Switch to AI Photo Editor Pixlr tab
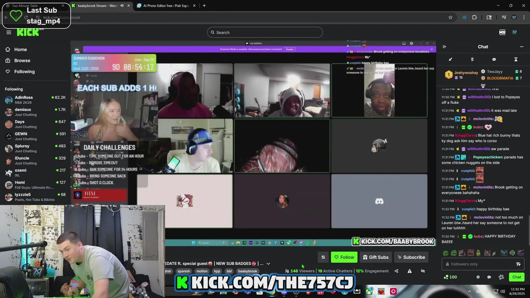Image resolution: width=530 pixels, height=298 pixels. click(166, 5)
